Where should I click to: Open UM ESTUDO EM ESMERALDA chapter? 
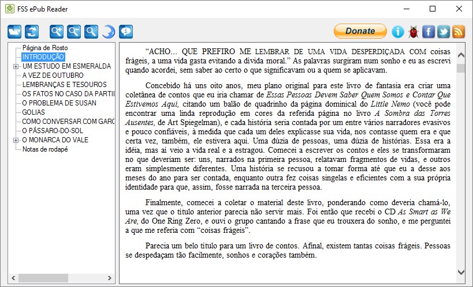(66, 66)
